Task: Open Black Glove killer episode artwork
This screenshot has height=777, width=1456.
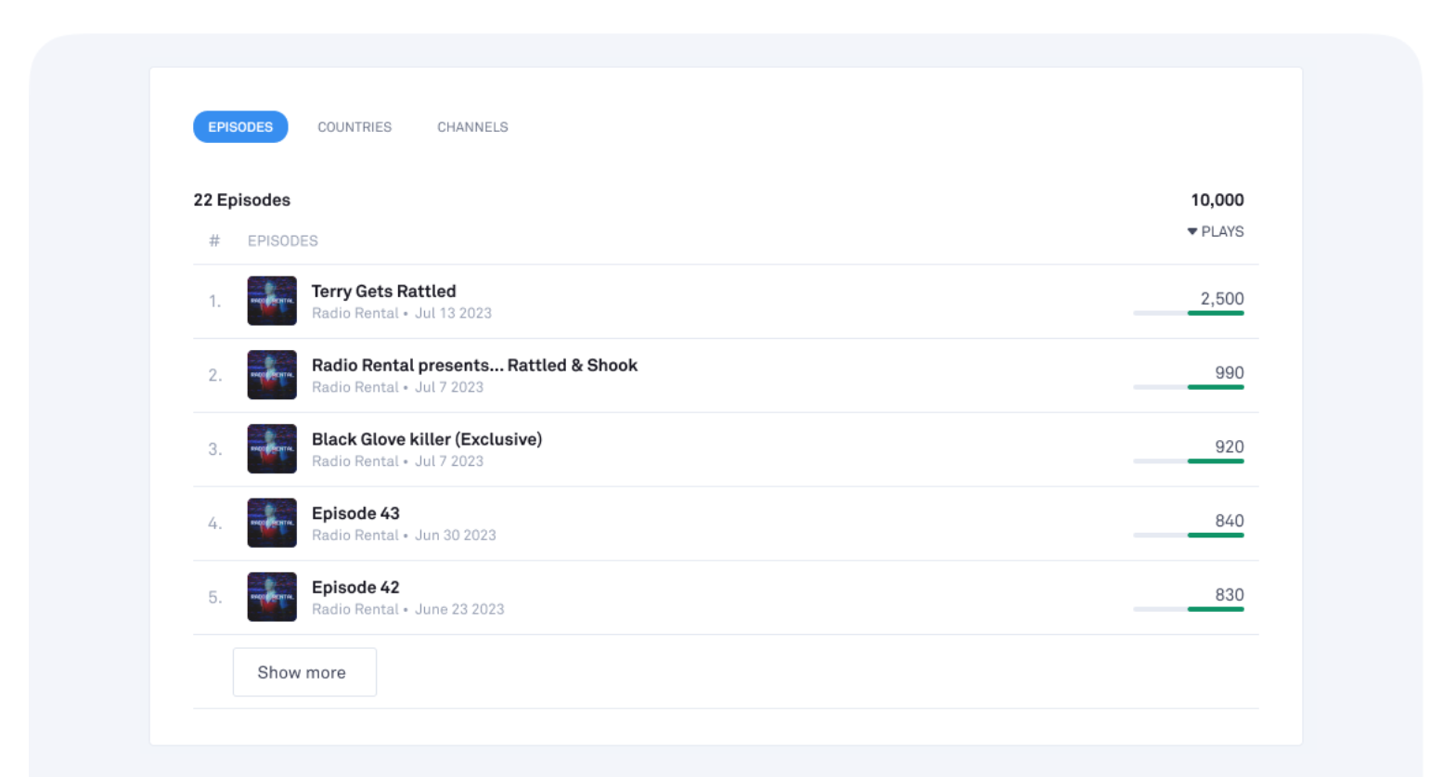Action: [272, 449]
